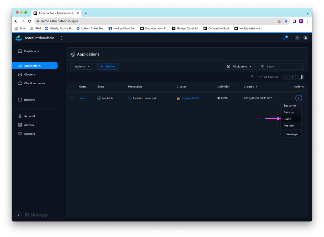Close the Astra Control browser tab

(78, 13)
